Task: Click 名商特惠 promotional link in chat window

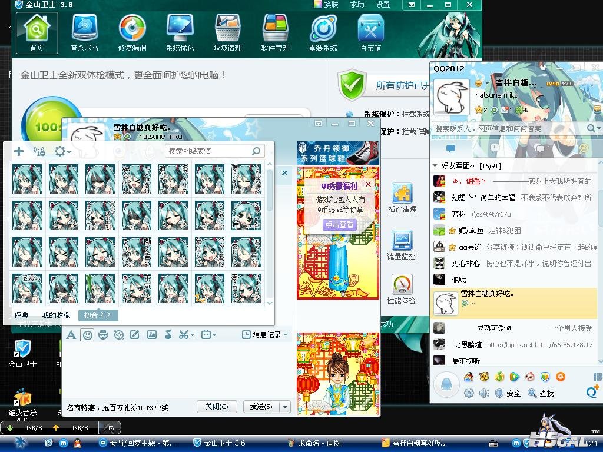Action: coord(118,407)
